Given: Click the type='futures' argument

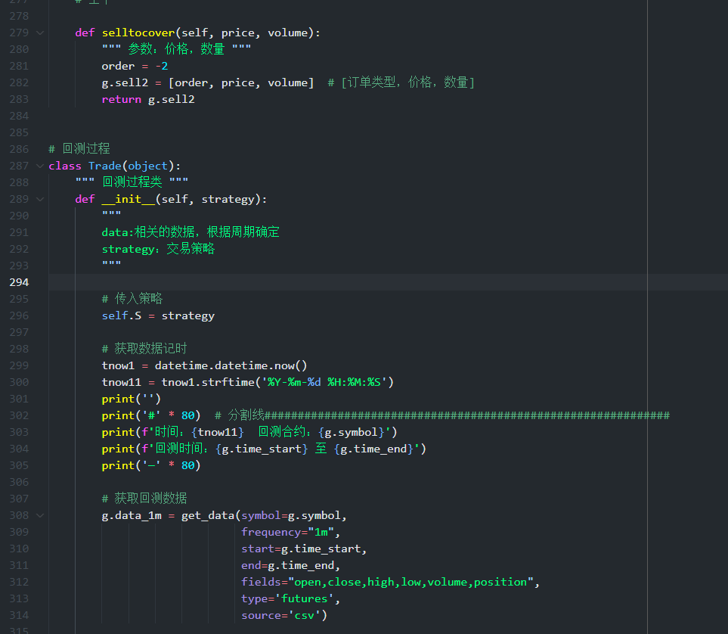Looking at the screenshot, I should click(x=288, y=598).
